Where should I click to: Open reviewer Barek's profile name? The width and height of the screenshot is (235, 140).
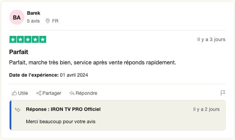click(34, 13)
